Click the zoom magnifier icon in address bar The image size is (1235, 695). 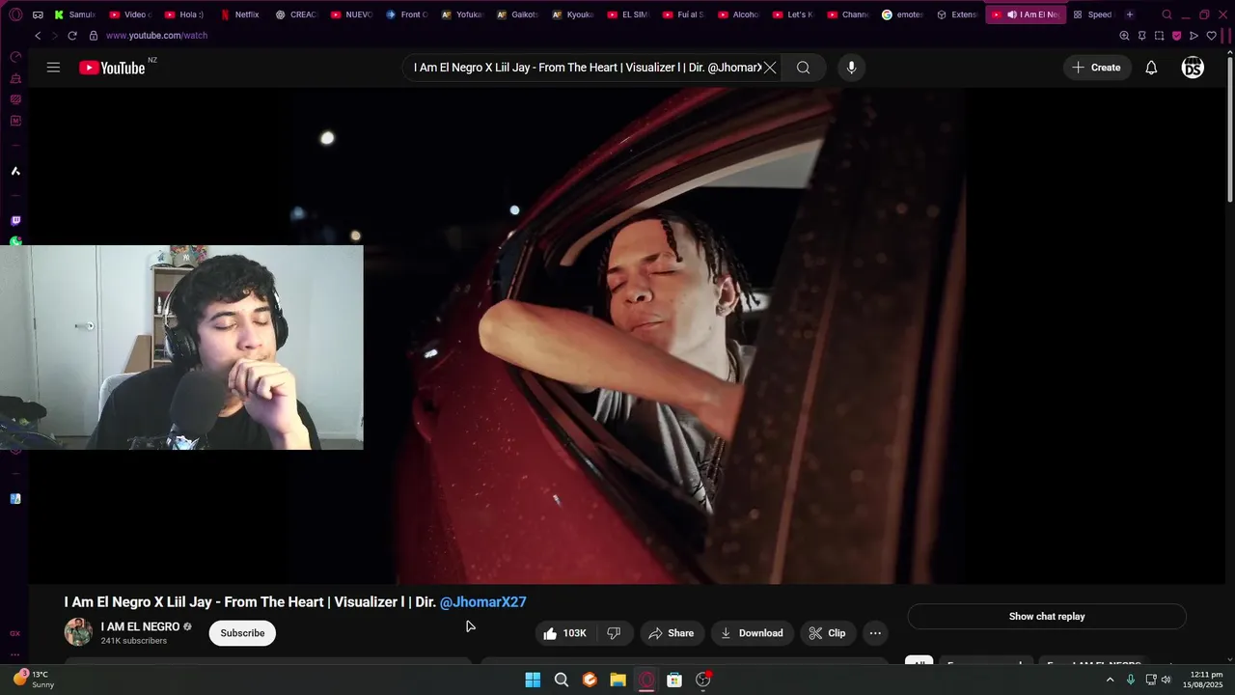pos(1124,36)
